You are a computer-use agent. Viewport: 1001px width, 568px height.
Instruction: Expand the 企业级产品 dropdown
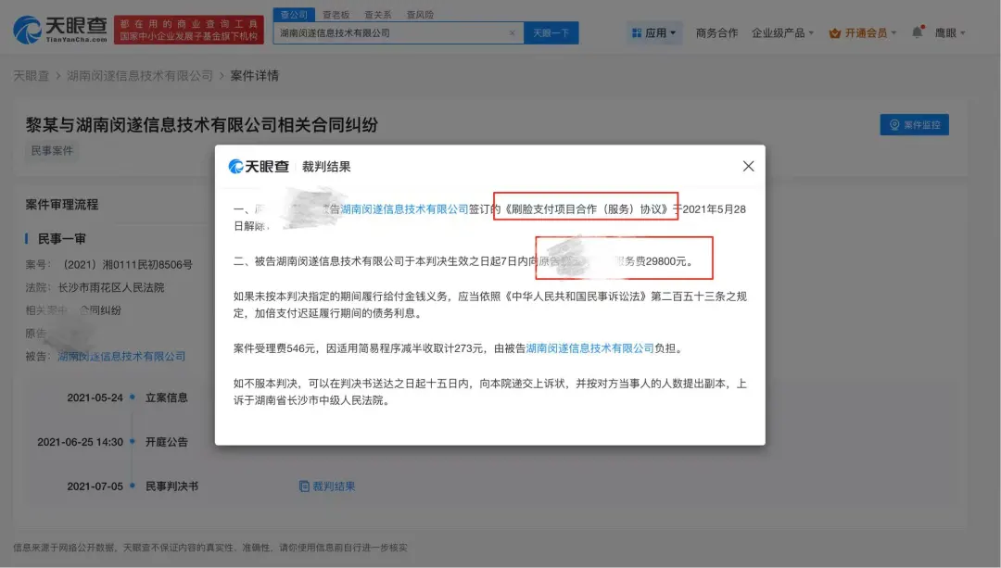tap(782, 32)
